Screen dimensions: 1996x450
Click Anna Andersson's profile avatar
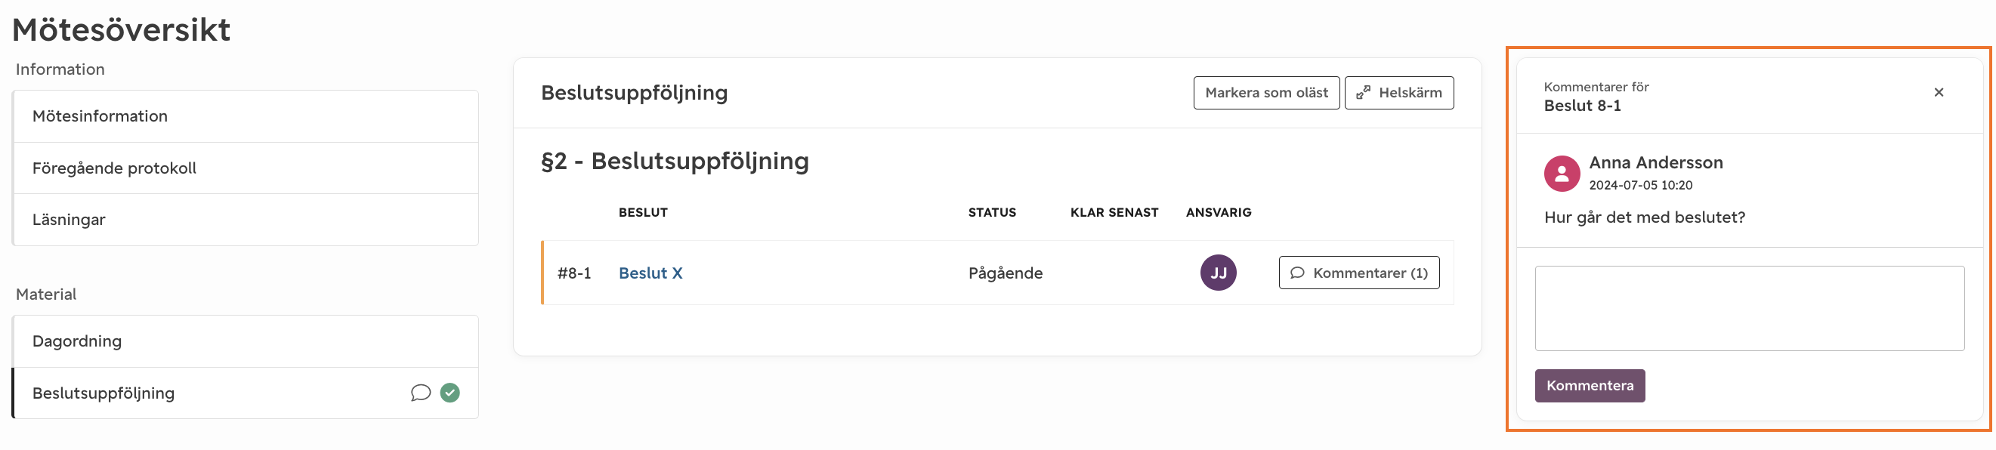1562,174
